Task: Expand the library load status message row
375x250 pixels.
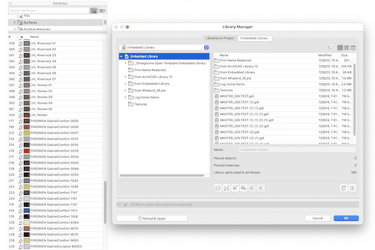Action: pyautogui.click(x=119, y=204)
